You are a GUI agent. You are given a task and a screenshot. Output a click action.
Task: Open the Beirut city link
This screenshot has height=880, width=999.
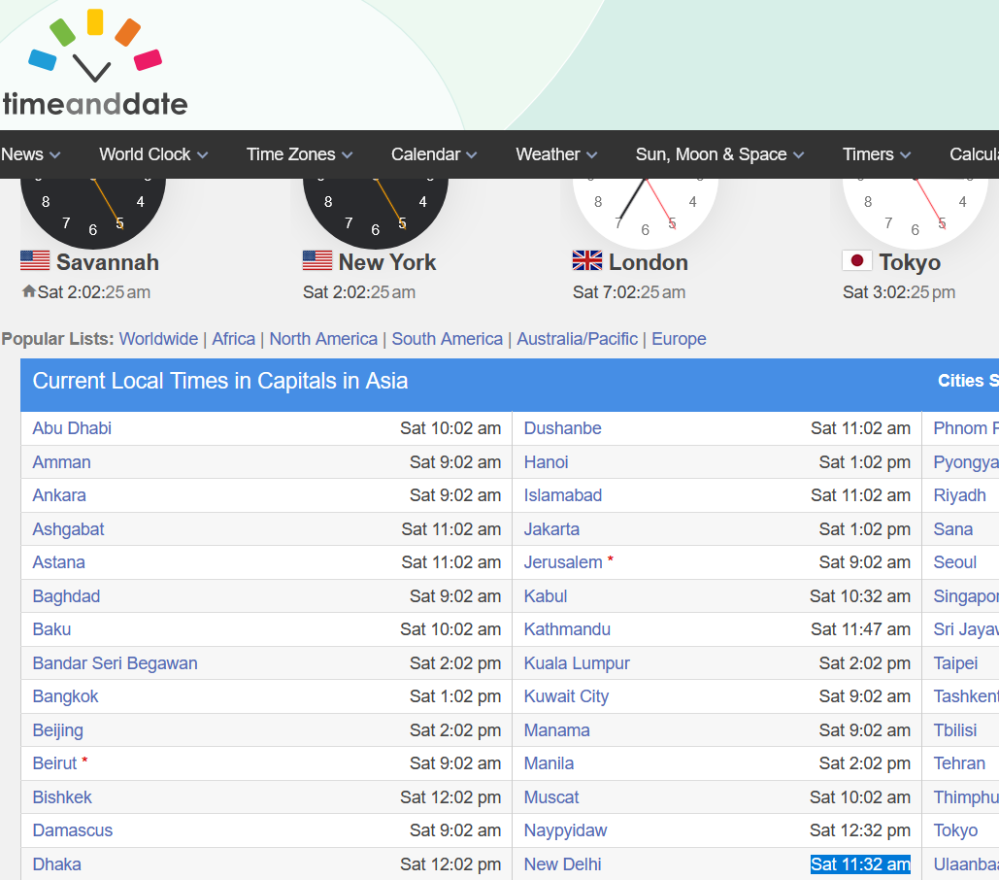[54, 762]
